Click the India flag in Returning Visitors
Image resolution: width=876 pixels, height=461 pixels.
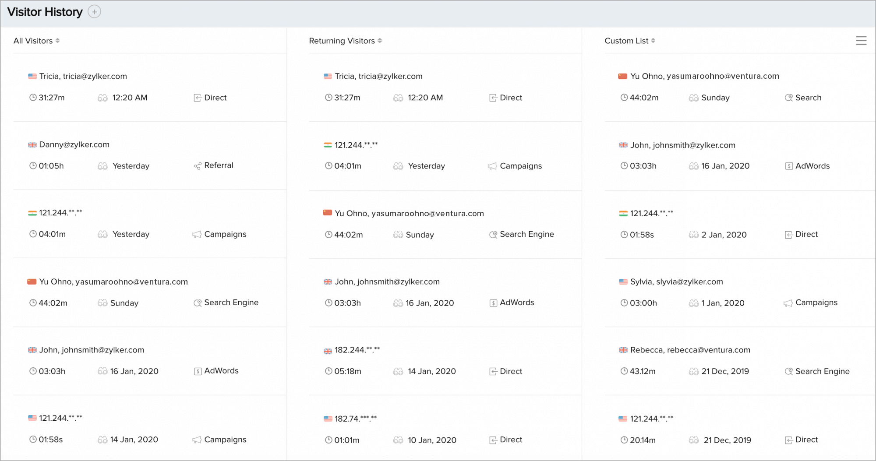click(328, 145)
